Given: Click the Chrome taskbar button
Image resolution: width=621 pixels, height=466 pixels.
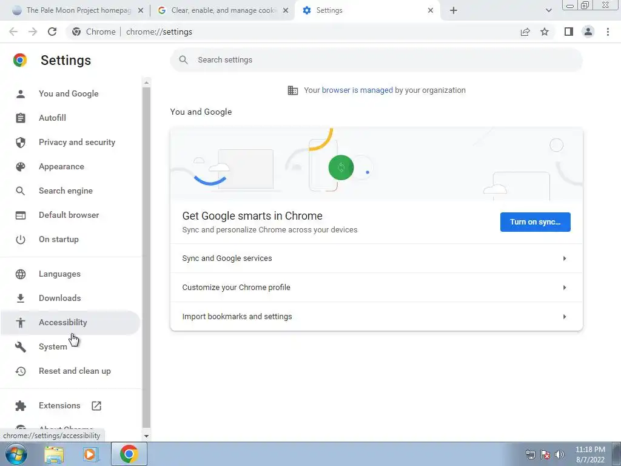Looking at the screenshot, I should [x=129, y=454].
